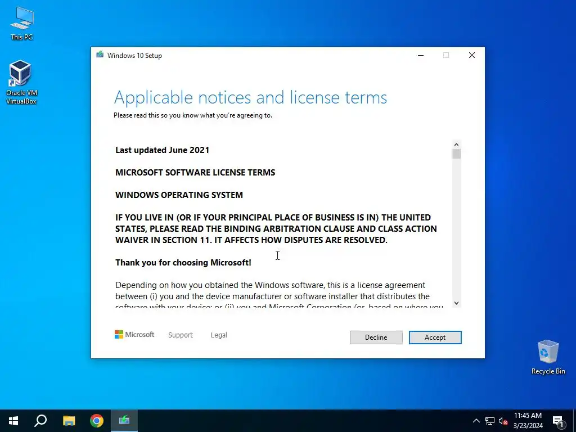This screenshot has width=576, height=432.
Task: Decline the license terms
Action: pos(376,337)
